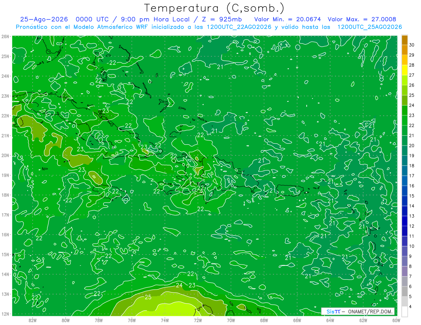The height and width of the screenshot is (325, 421).
Task: Click the "ONAMET/REP.DOM." credit label
Action: point(370,311)
